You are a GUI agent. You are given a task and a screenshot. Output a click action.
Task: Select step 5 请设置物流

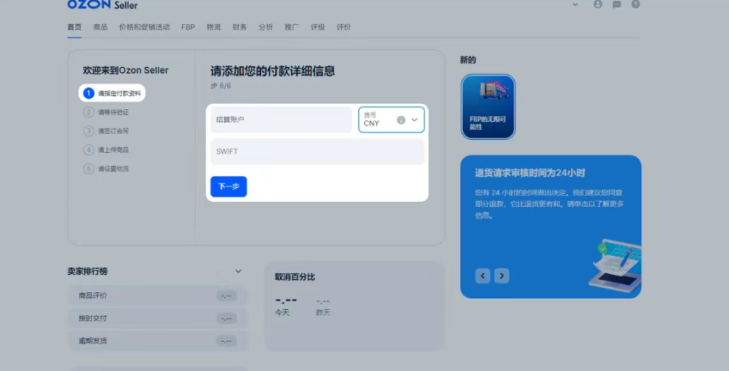click(x=106, y=169)
